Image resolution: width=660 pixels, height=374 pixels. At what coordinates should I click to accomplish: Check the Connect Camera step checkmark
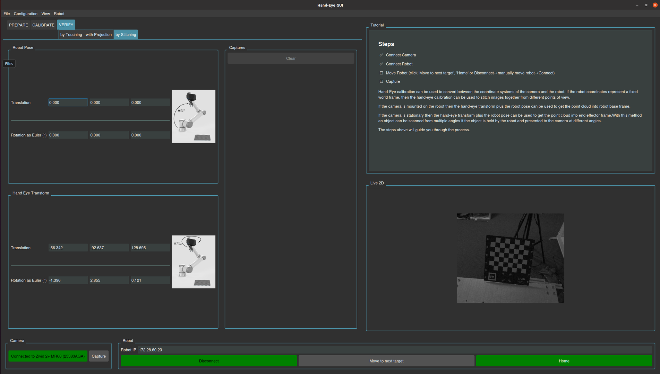pyautogui.click(x=382, y=55)
